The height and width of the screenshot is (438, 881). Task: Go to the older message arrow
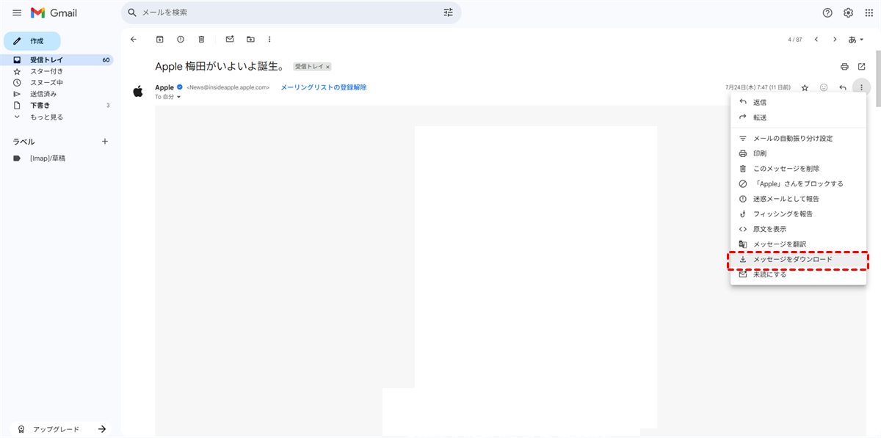click(x=835, y=39)
